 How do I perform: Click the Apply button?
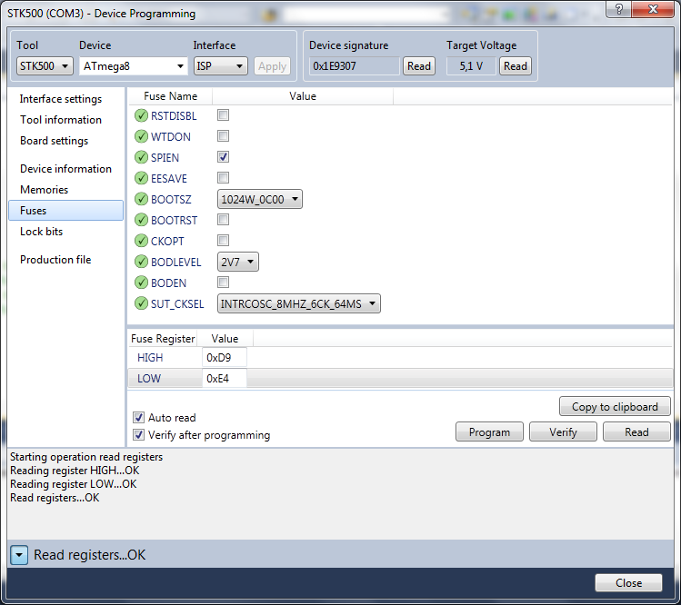point(273,66)
